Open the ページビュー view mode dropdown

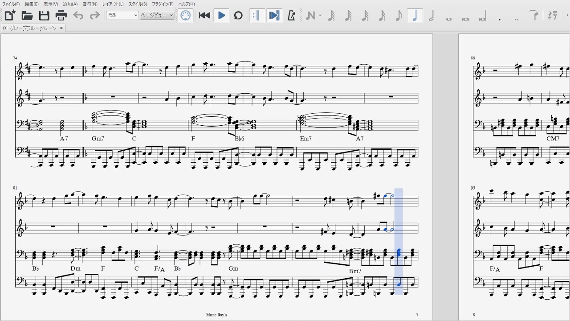pyautogui.click(x=157, y=15)
